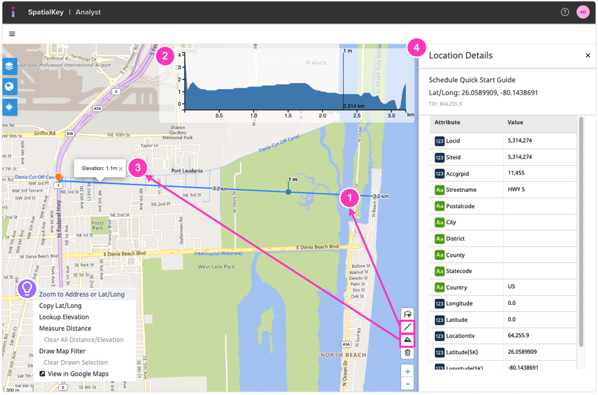Click the compass spatial tools icon
Image resolution: width=598 pixels, height=395 pixels.
(10, 107)
